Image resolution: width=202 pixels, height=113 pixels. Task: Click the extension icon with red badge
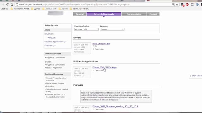click(182, 5)
